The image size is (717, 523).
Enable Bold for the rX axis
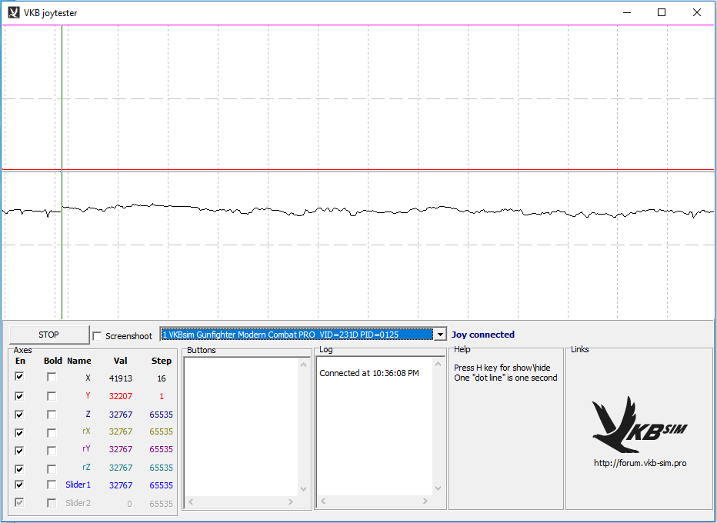(x=52, y=432)
